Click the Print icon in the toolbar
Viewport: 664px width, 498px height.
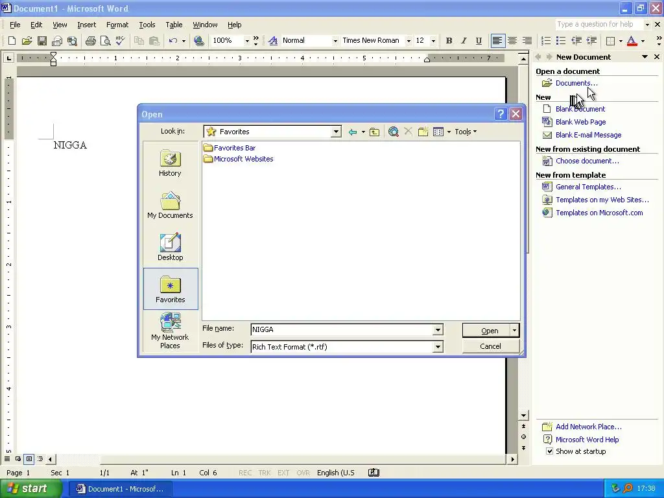pos(90,41)
